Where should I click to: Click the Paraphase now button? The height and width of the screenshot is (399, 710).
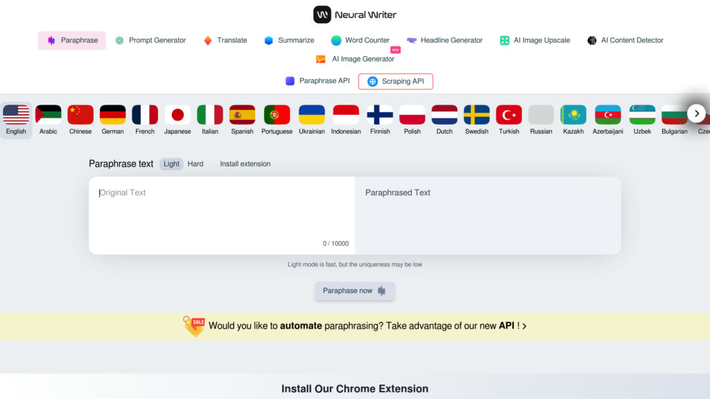coord(354,291)
